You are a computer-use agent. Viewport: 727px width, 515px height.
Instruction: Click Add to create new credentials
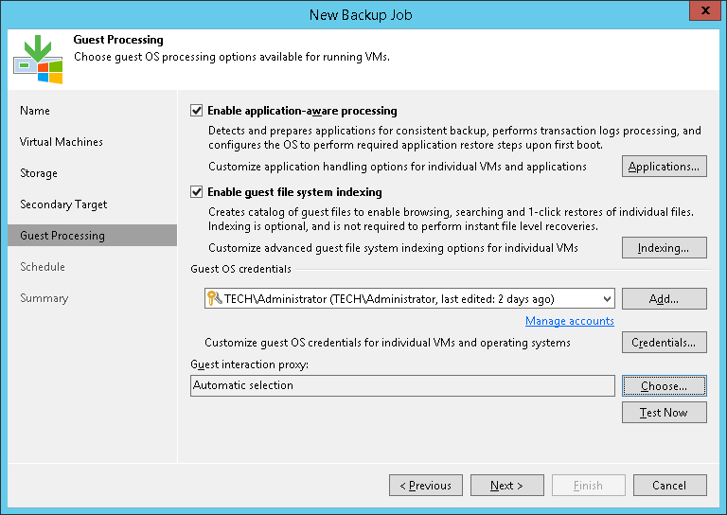(664, 299)
